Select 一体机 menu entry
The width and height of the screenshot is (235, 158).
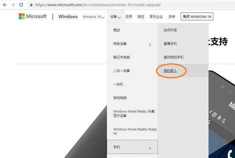tap(132, 84)
